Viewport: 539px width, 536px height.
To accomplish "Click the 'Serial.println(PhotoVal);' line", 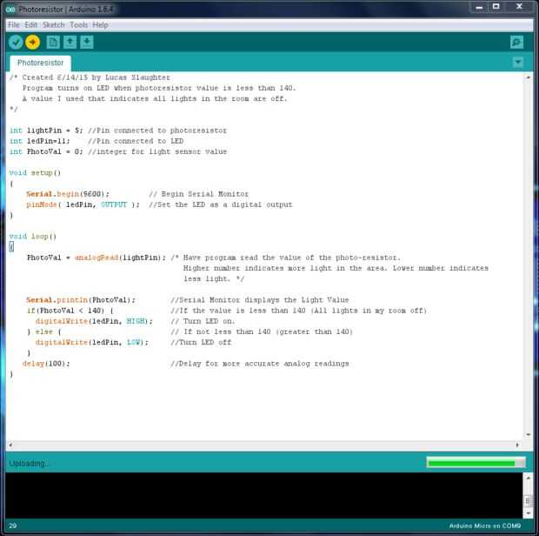I will tap(81, 300).
